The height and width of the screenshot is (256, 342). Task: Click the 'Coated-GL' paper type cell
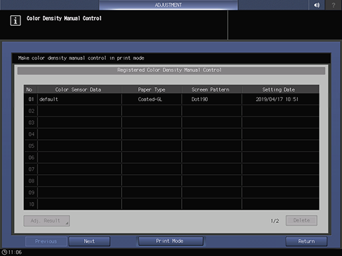click(x=151, y=99)
